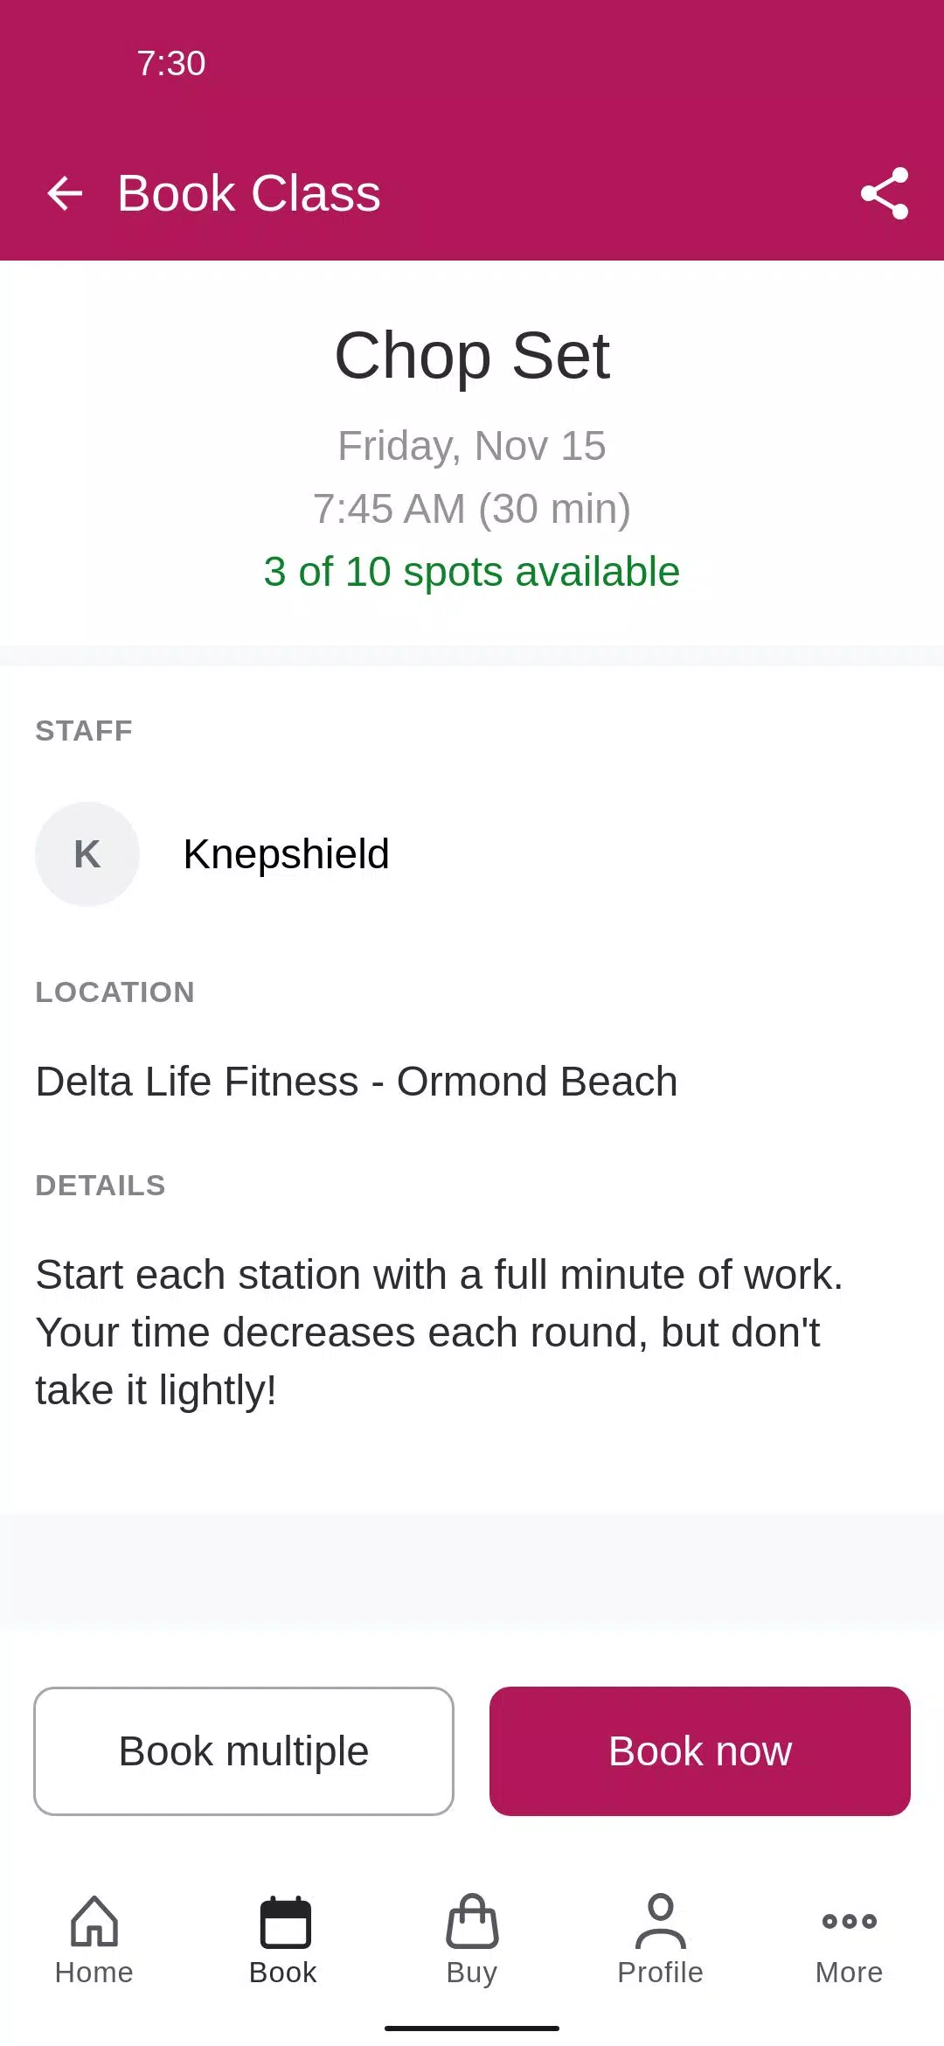
Task: Tap Delta Life Fitness - Ormond Beach location
Action: click(357, 1082)
